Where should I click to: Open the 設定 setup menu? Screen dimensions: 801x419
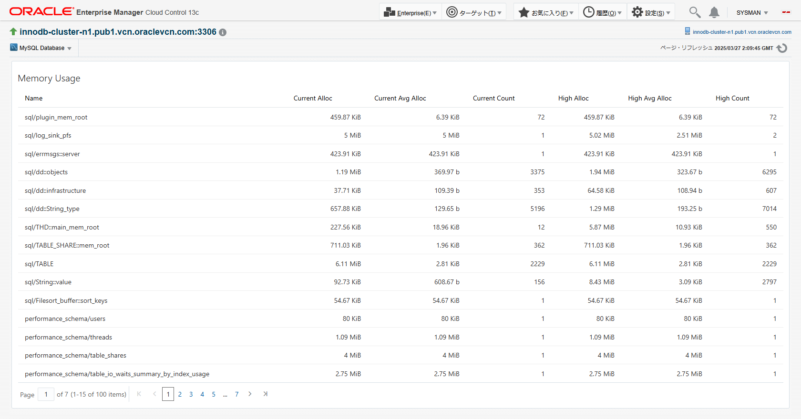click(x=651, y=12)
